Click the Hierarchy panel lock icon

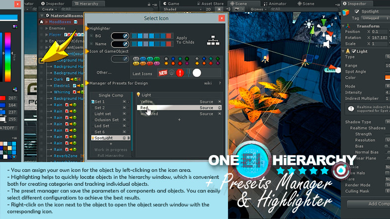point(149,4)
